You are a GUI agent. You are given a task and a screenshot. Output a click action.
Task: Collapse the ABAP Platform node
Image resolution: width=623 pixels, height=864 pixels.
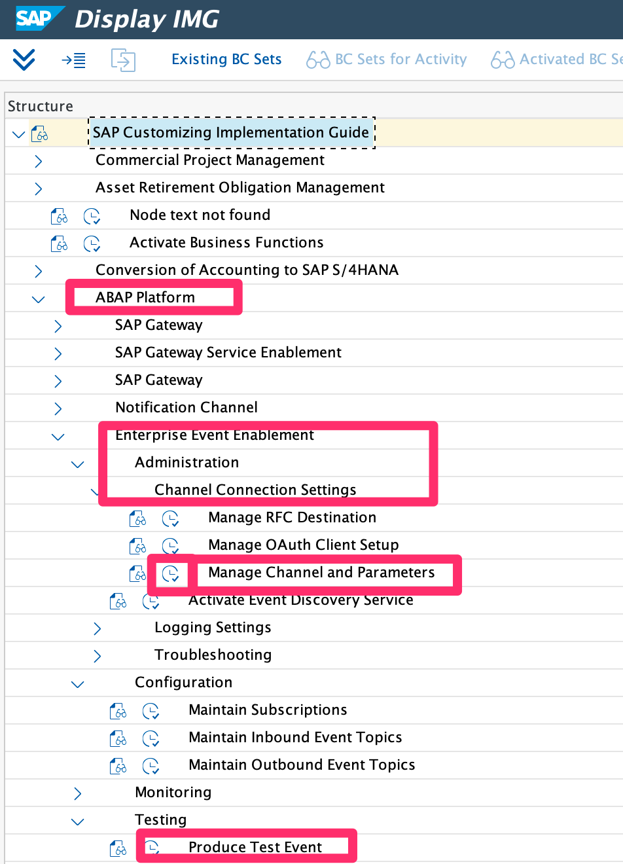pyautogui.click(x=38, y=298)
